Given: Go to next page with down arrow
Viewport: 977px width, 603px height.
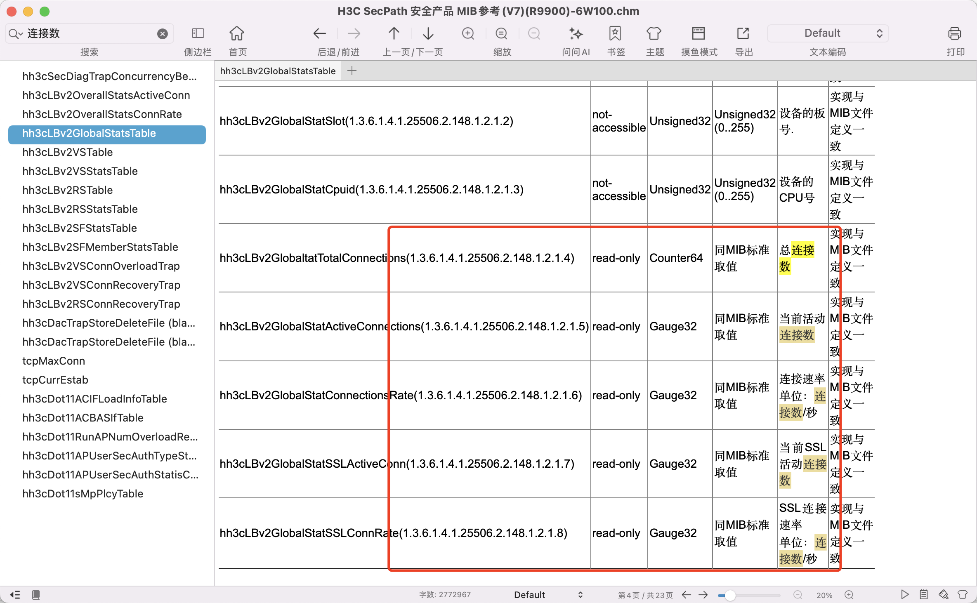Looking at the screenshot, I should tap(428, 33).
